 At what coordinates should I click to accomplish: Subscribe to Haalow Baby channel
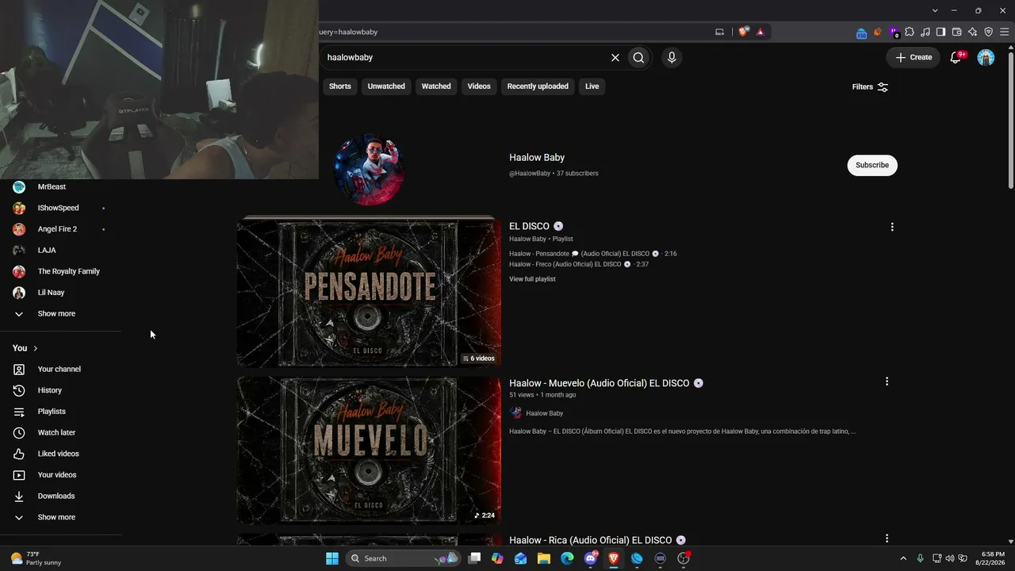[x=872, y=165]
